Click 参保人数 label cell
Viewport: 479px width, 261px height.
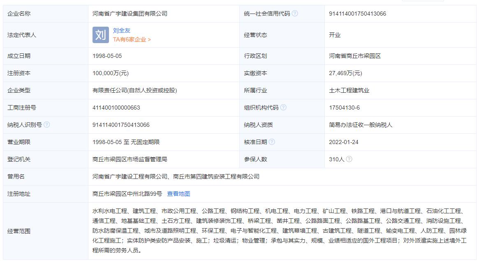click(282, 159)
